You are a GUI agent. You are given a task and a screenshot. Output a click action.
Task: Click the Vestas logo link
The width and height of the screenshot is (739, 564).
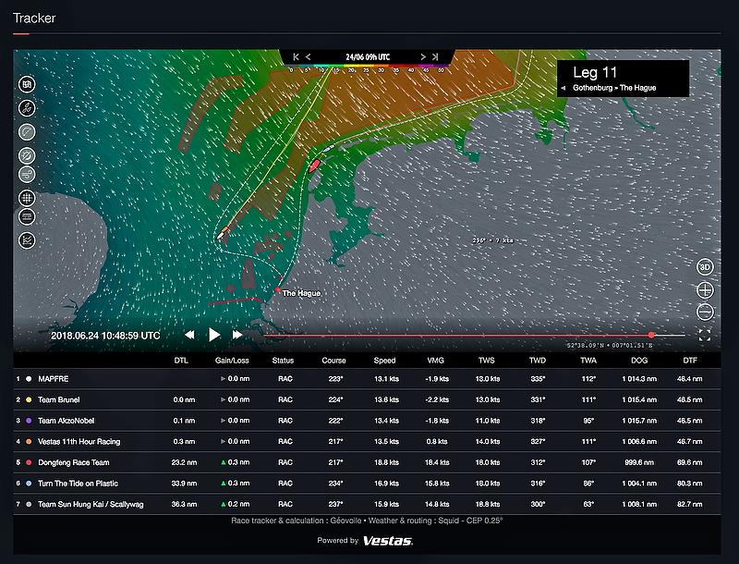pyautogui.click(x=388, y=541)
